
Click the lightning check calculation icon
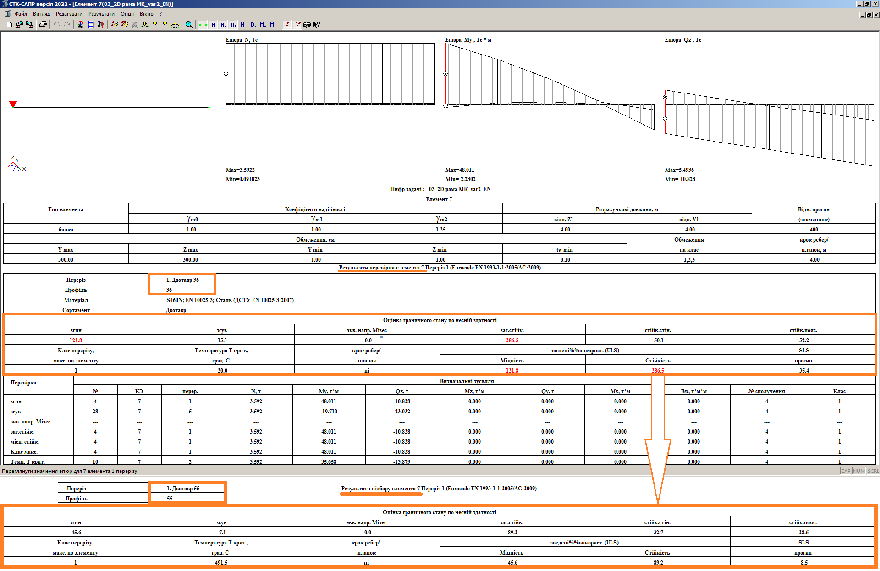pos(115,25)
